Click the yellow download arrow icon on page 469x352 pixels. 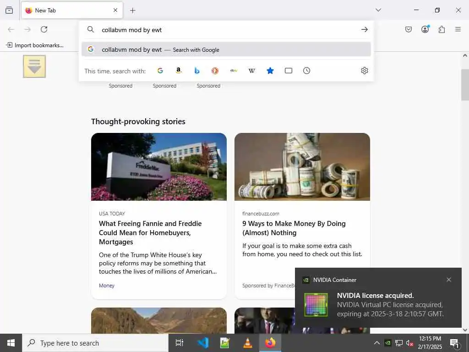pos(34,66)
